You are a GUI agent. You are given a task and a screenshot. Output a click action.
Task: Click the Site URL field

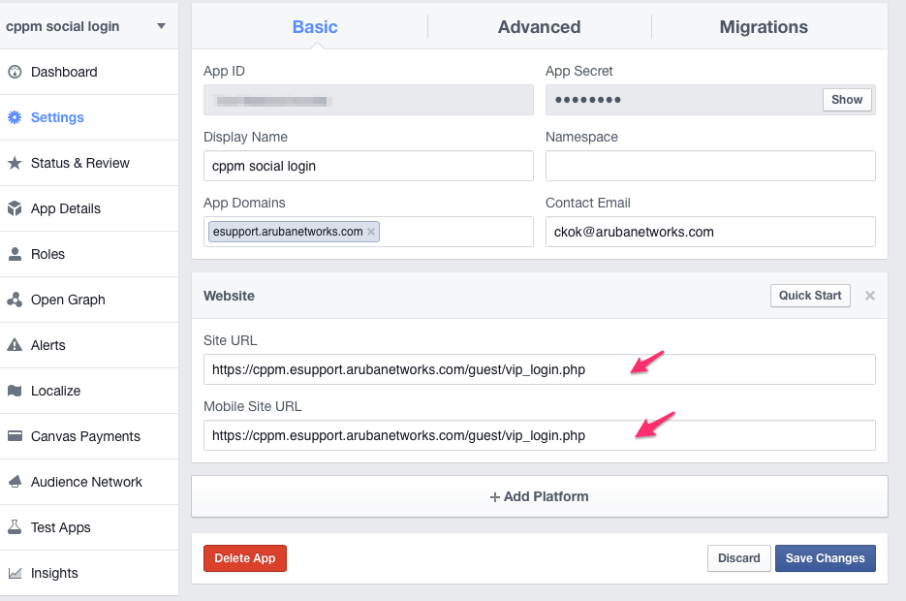pos(539,369)
